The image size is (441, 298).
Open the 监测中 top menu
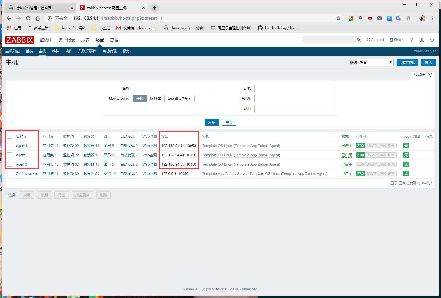46,40
